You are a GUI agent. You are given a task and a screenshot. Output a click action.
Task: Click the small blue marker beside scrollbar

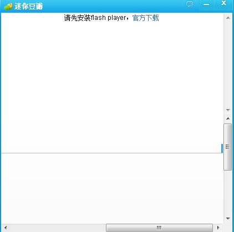click(x=222, y=148)
